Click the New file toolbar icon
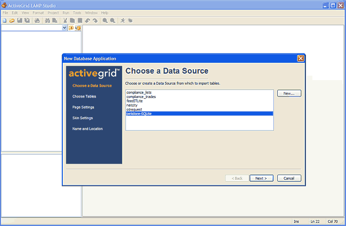The image size is (346, 226). coord(4,21)
